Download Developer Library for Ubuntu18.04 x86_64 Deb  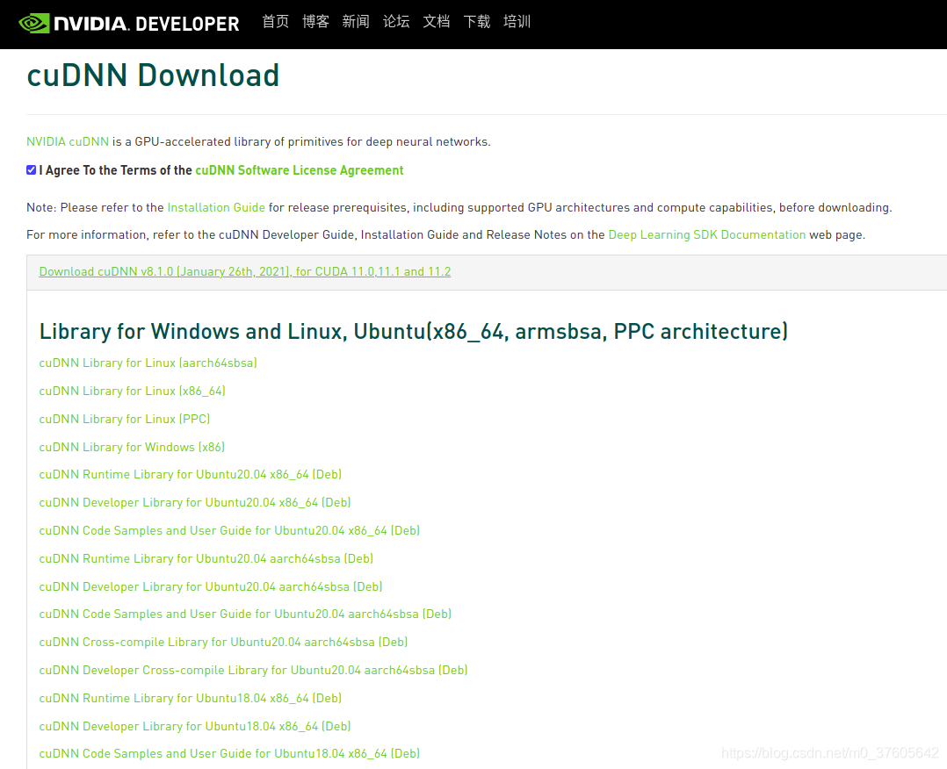195,726
